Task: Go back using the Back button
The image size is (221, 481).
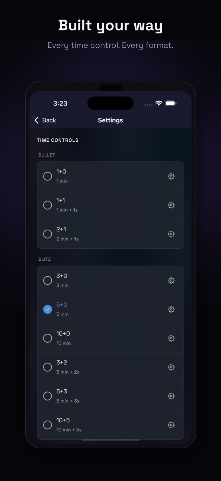Action: tap(45, 120)
